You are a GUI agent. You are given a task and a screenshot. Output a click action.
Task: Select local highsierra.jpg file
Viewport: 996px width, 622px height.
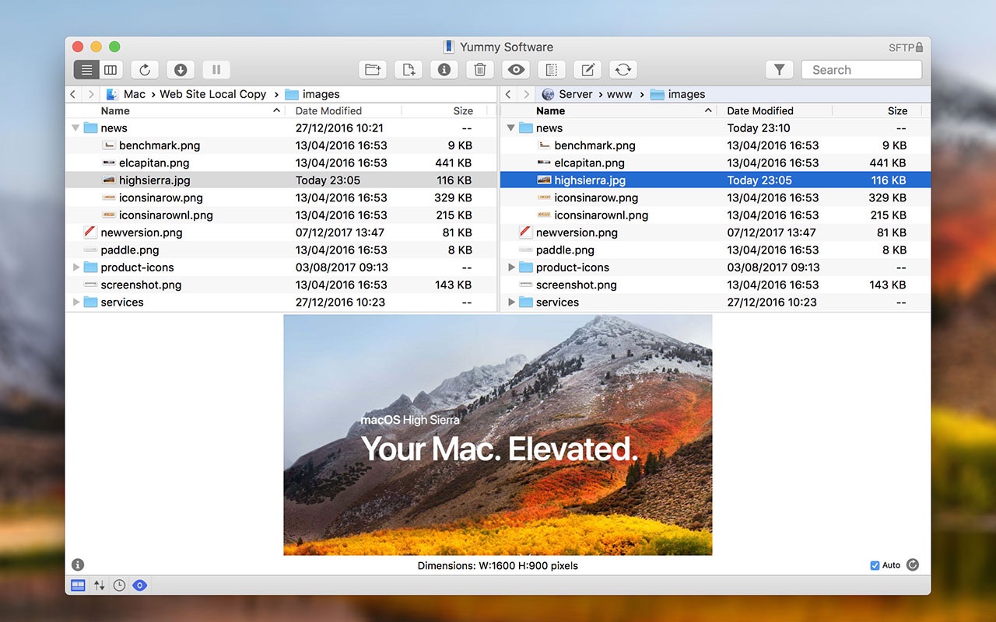click(282, 180)
